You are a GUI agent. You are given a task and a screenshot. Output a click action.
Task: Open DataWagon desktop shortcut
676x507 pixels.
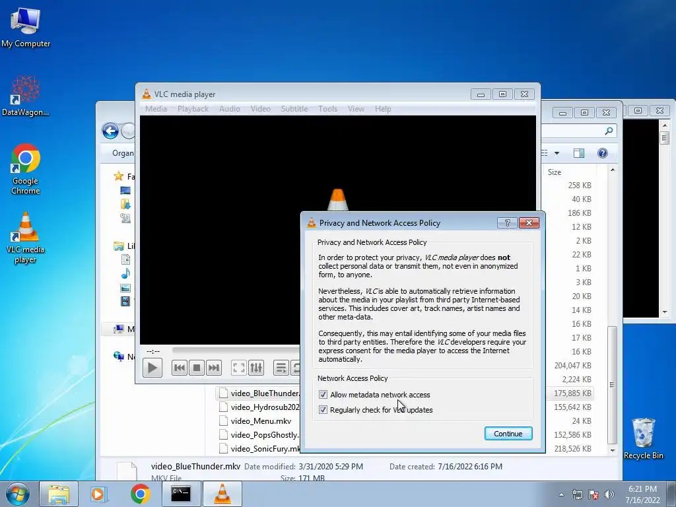[26, 96]
